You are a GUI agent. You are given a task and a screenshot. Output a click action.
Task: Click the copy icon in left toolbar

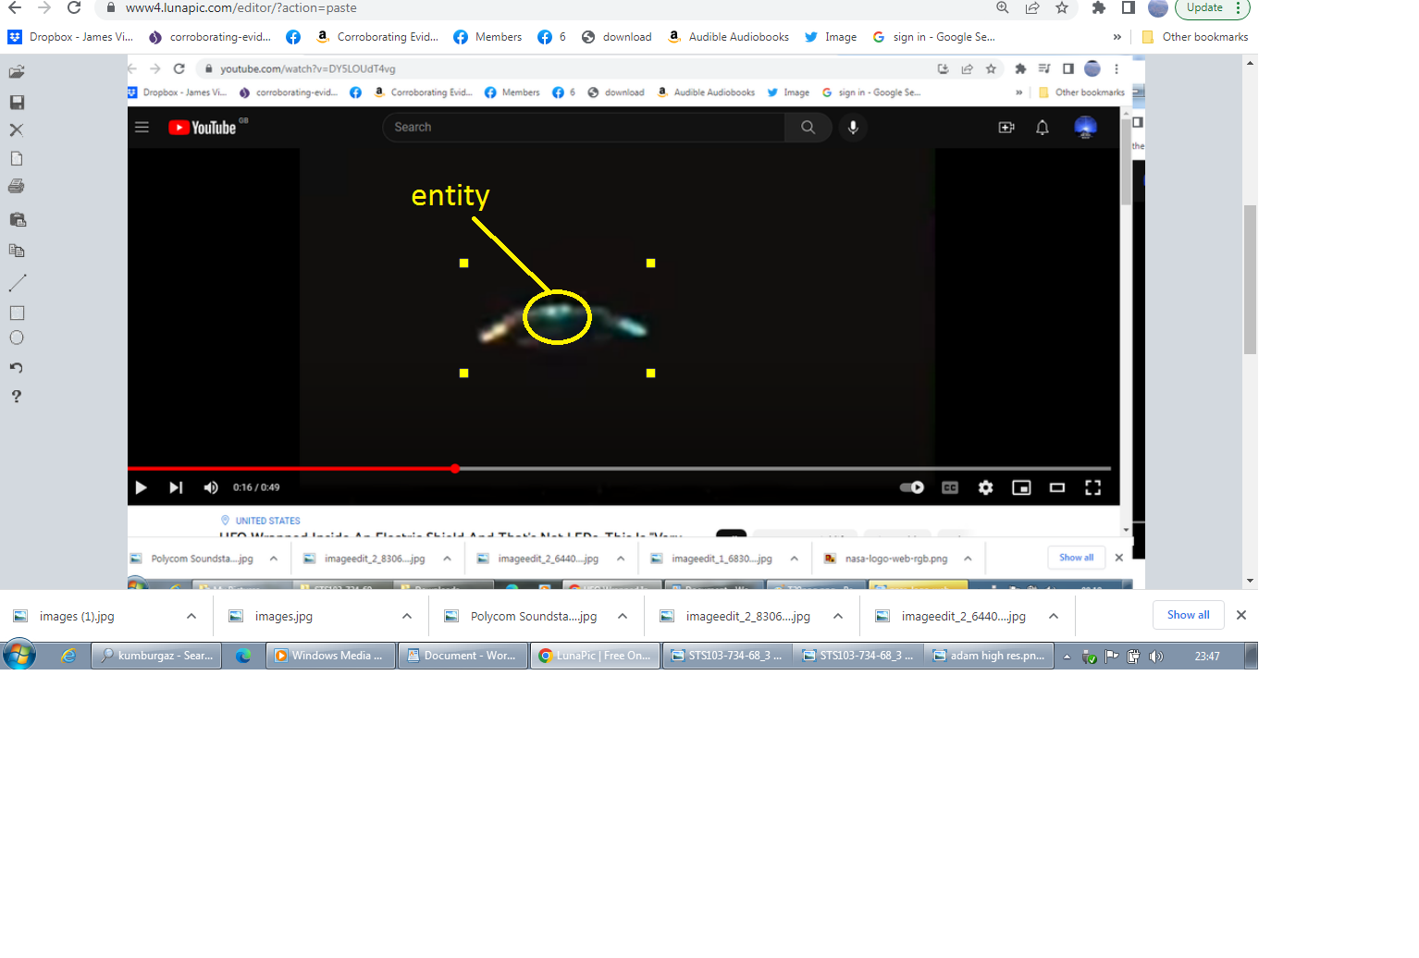coord(17,251)
